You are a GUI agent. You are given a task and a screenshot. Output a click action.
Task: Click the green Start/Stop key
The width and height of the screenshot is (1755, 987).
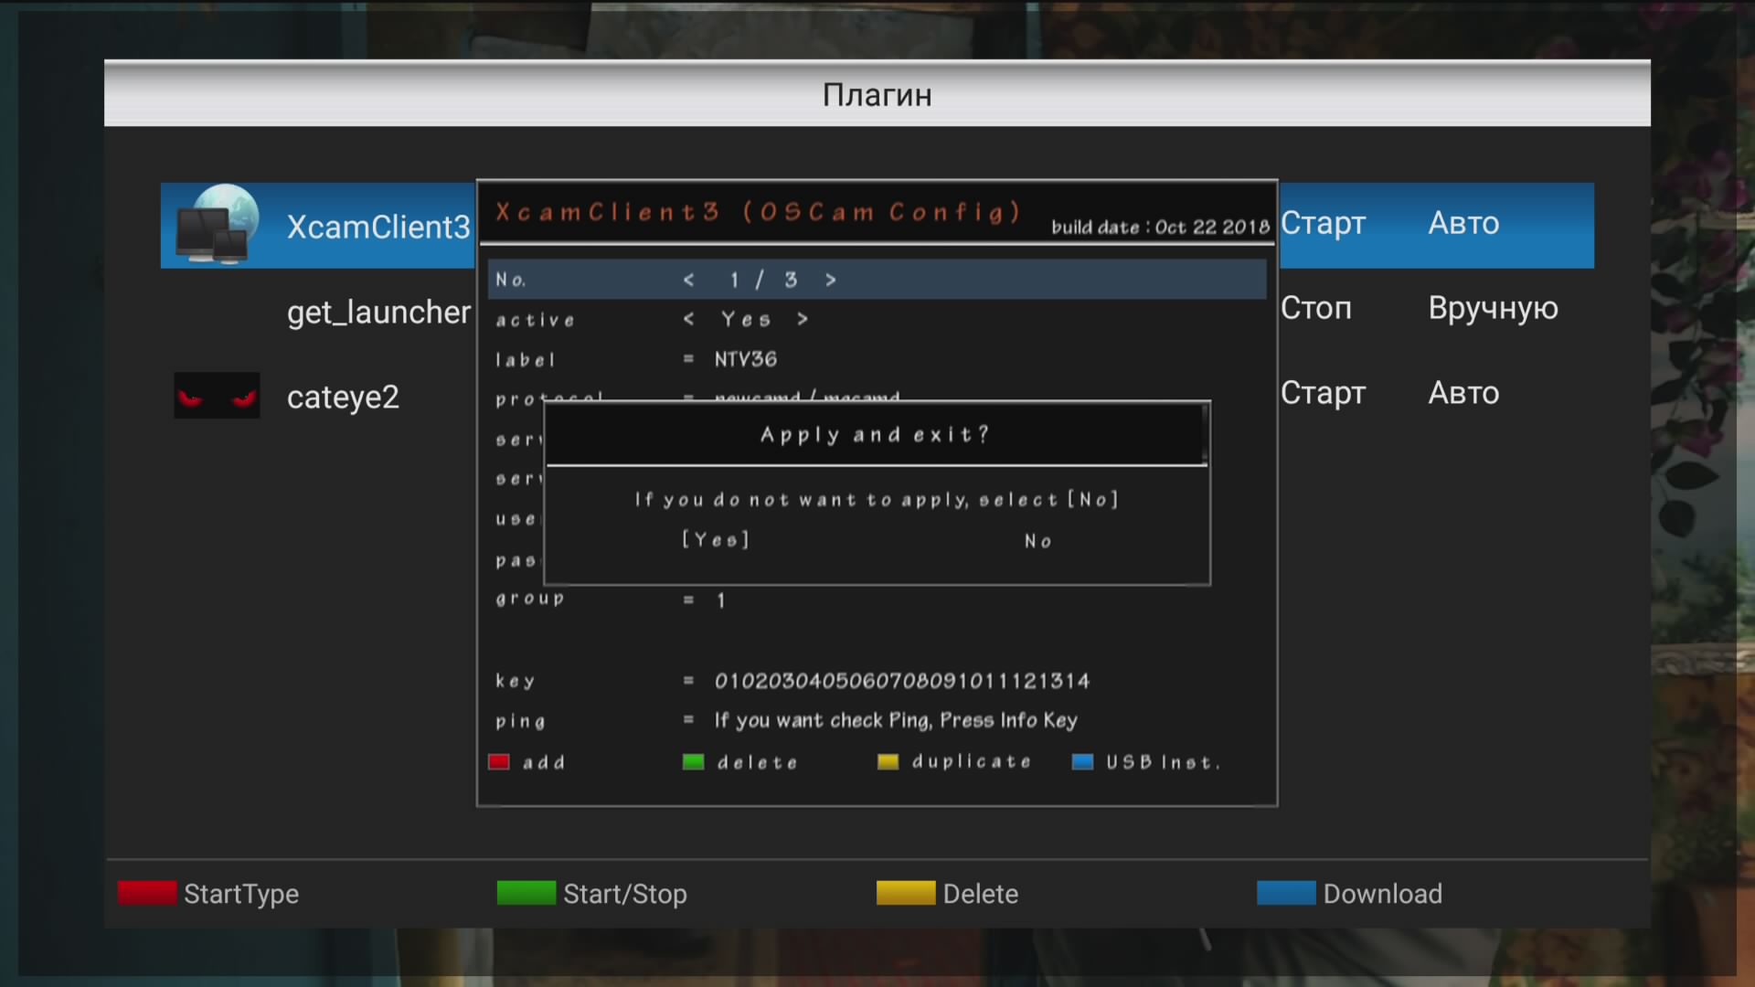click(x=526, y=893)
